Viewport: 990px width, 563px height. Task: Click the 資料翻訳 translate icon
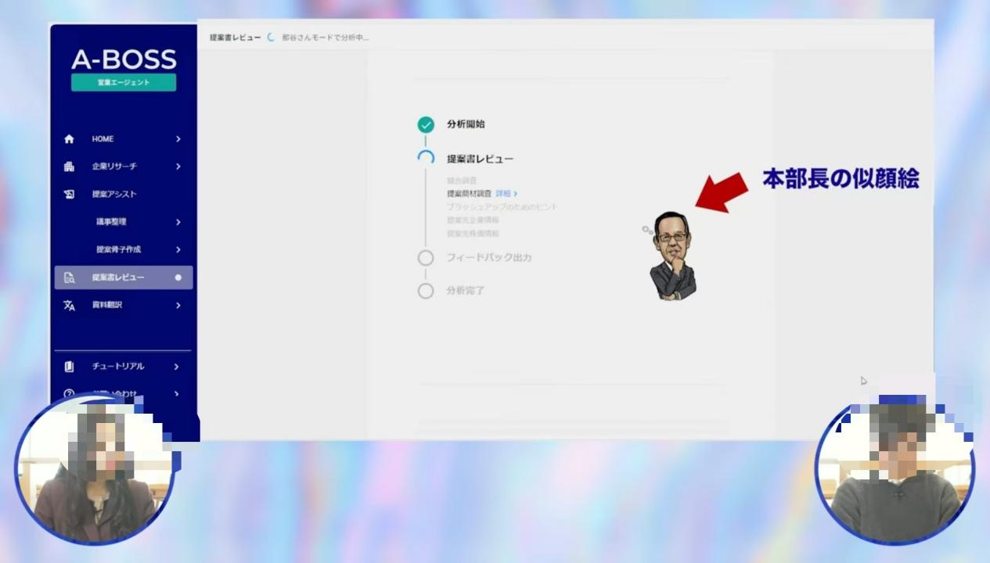coord(69,305)
